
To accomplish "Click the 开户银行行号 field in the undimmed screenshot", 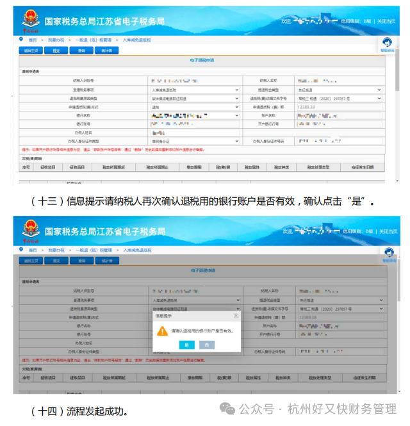I will (x=340, y=124).
